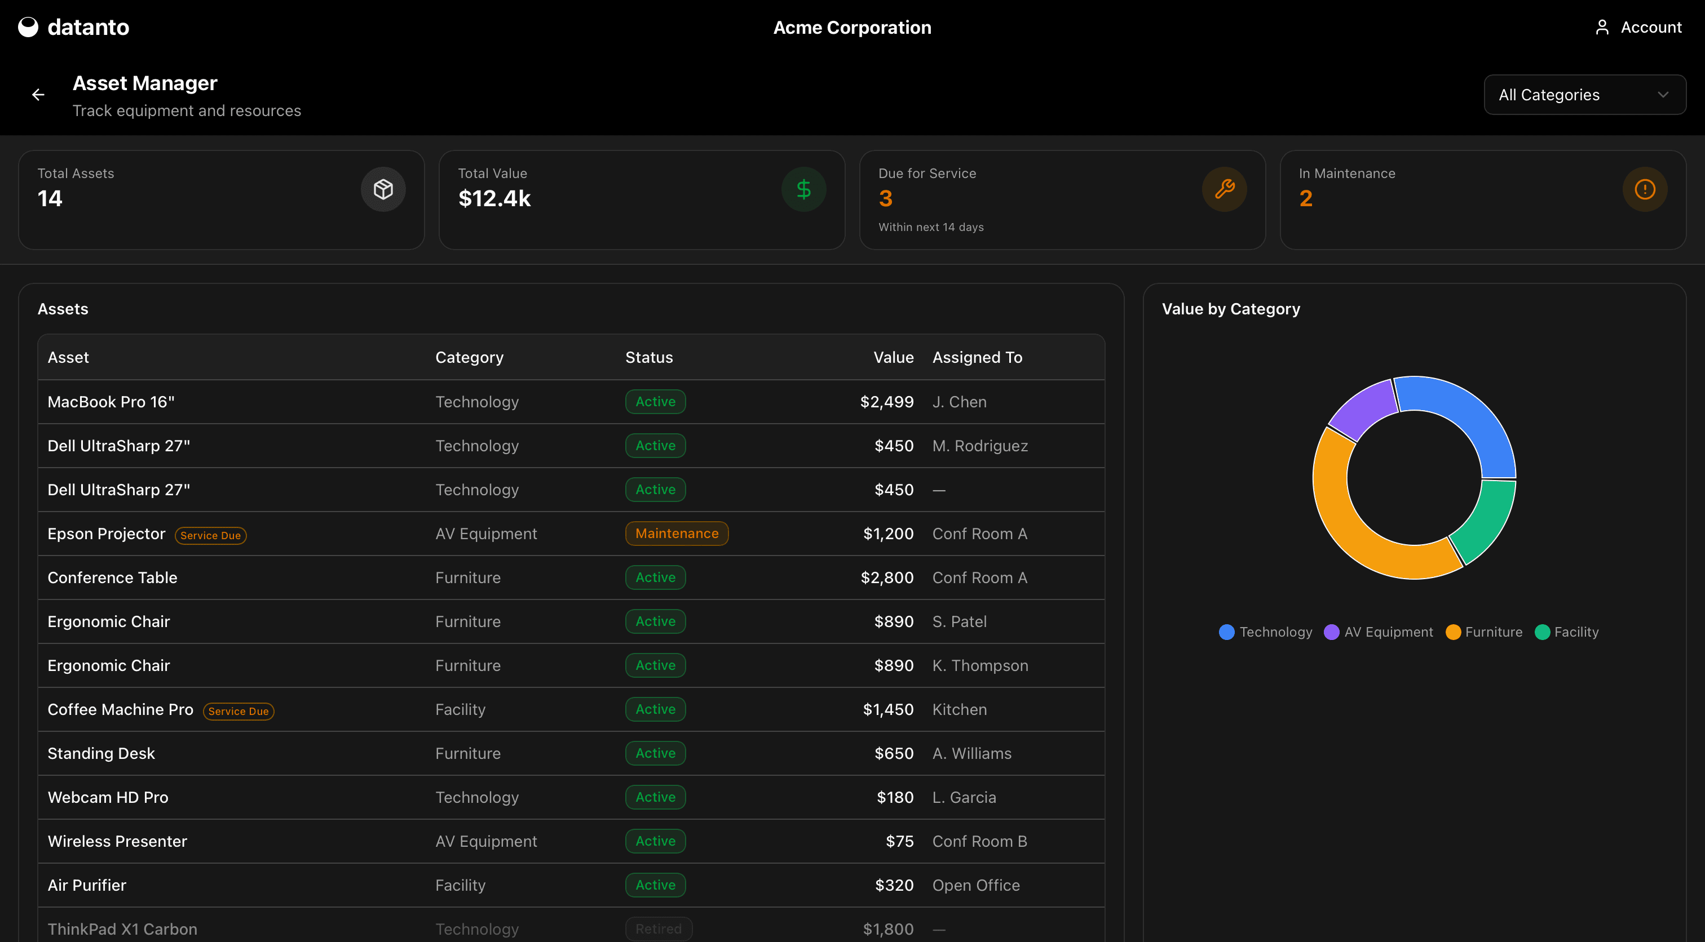
Task: Click the Total Assets package icon
Action: pyautogui.click(x=383, y=189)
